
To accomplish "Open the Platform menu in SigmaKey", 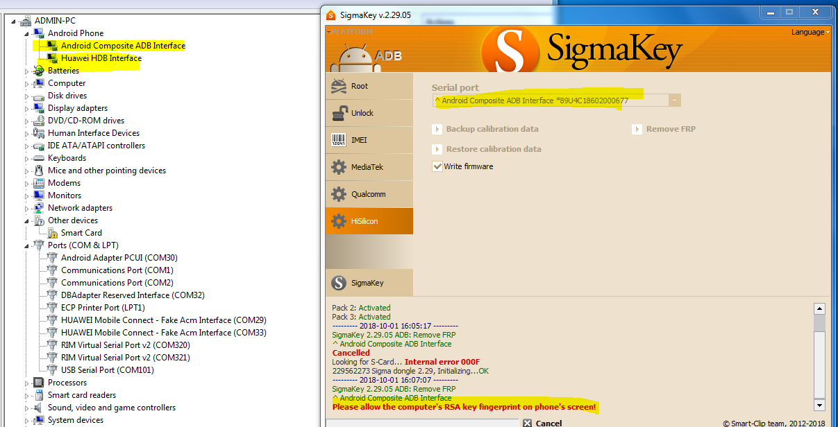I will tap(351, 32).
